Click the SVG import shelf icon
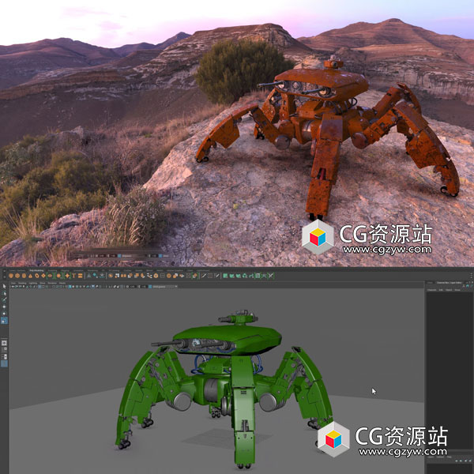Viewport: 474px width, 474px height. coord(80,276)
